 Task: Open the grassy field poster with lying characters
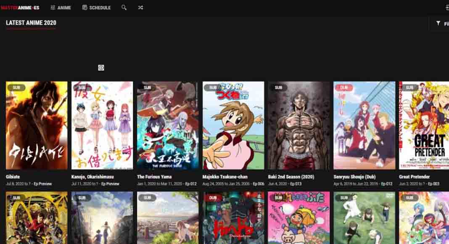(364, 218)
